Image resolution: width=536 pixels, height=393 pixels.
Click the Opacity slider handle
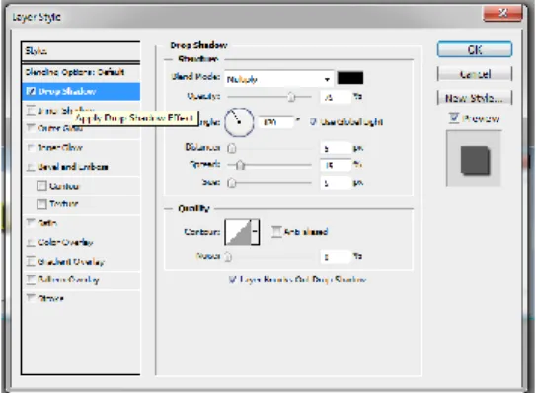pyautogui.click(x=291, y=97)
